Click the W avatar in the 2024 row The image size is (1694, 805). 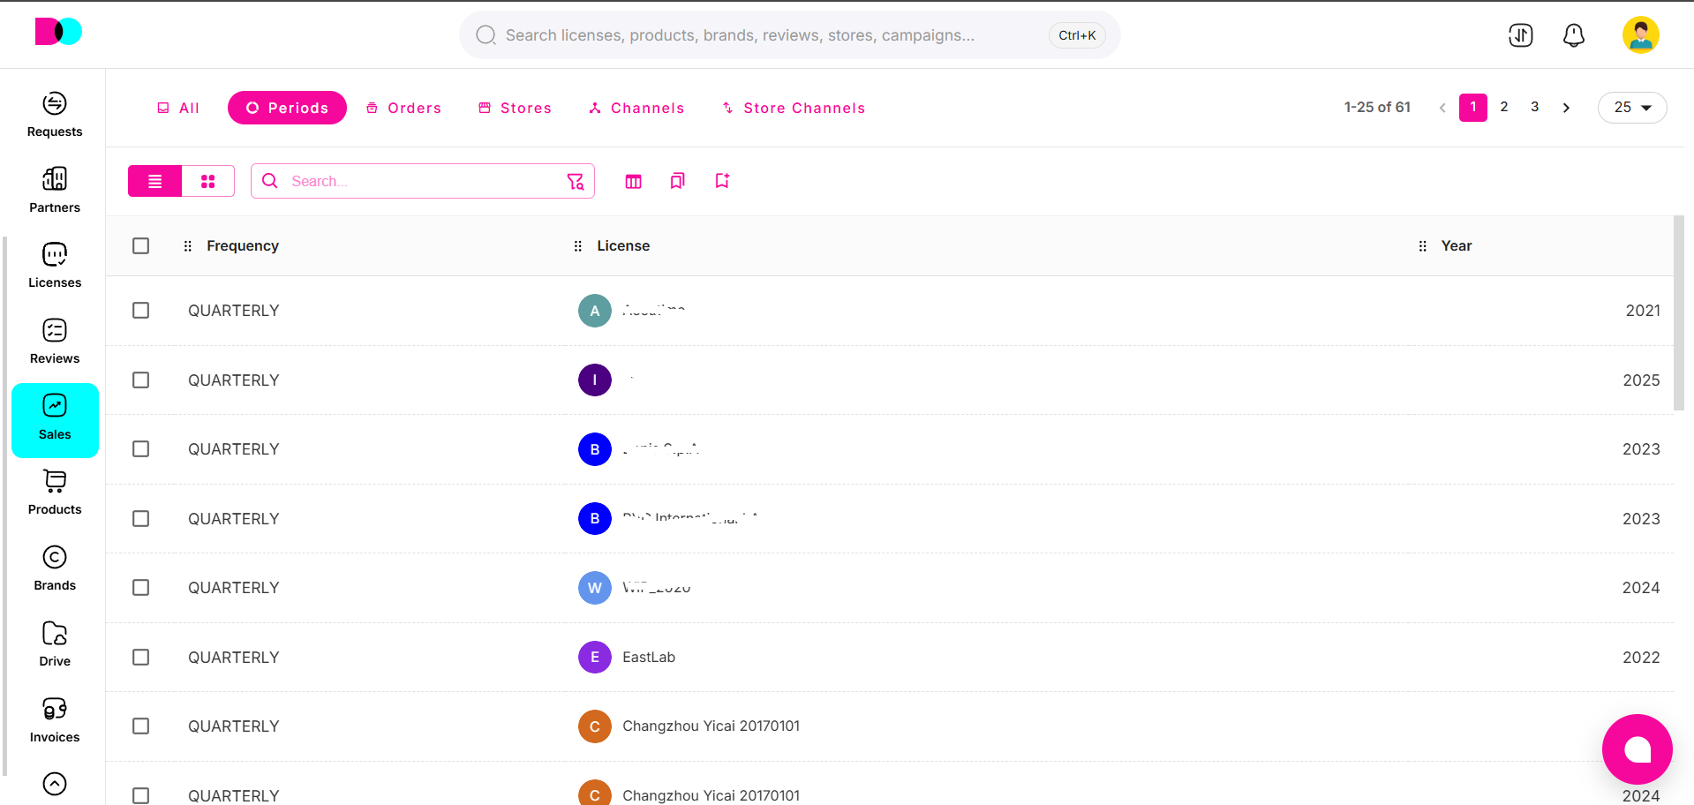click(595, 588)
